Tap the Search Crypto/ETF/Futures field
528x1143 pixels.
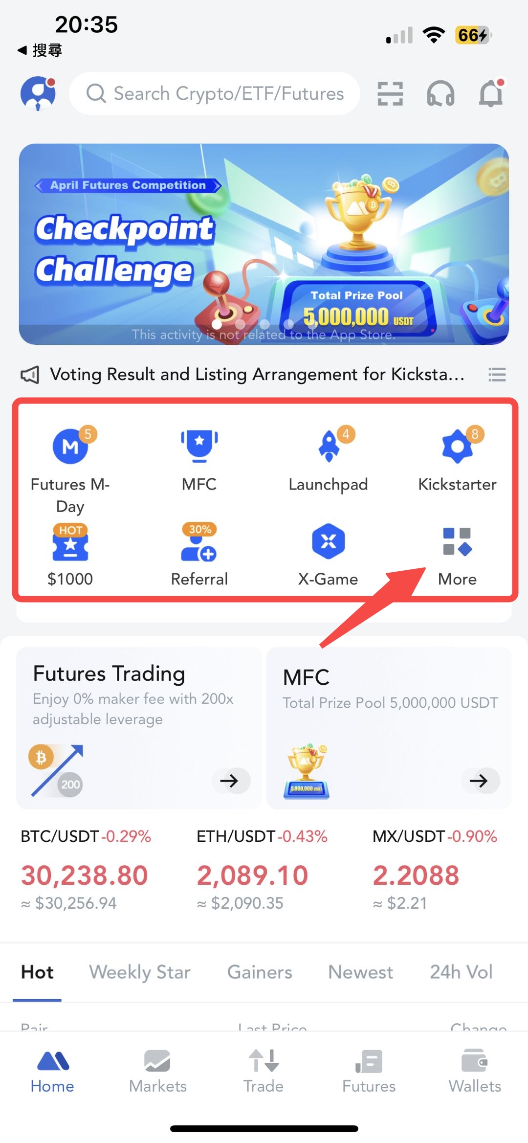[215, 93]
